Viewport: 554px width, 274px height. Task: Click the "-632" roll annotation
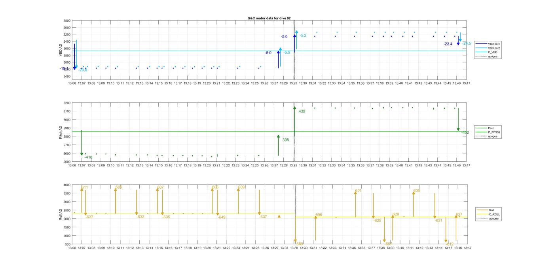140,217
